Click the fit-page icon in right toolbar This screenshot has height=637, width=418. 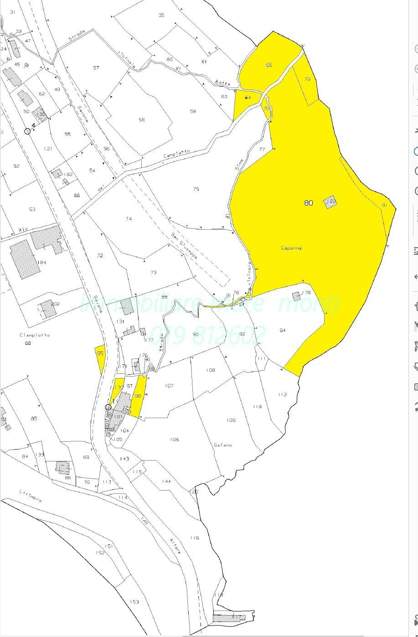tap(416, 251)
